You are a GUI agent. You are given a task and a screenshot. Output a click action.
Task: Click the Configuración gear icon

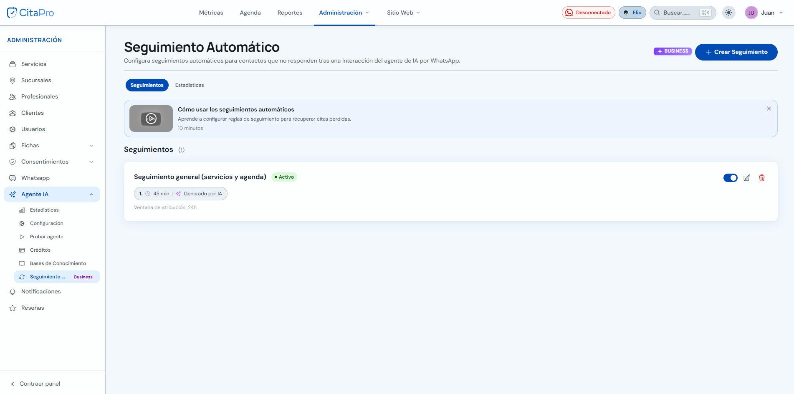point(22,224)
